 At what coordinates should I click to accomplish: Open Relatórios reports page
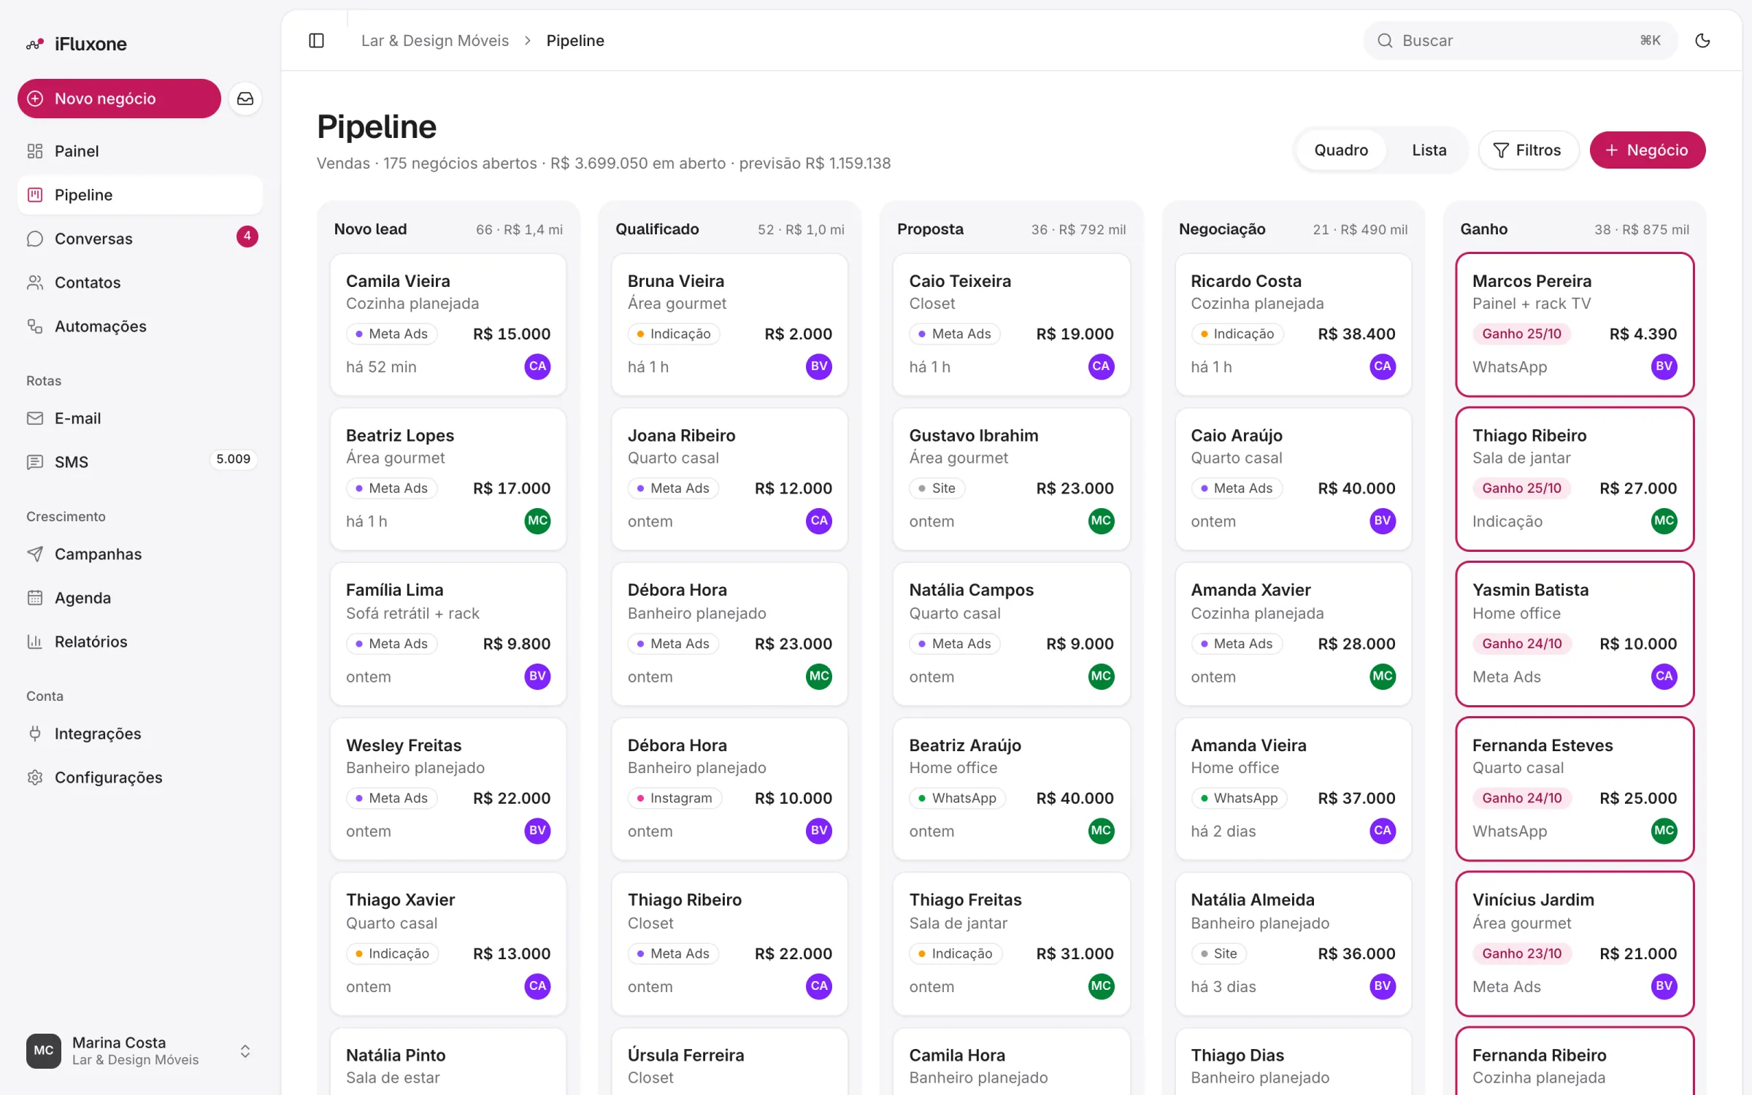[x=139, y=642]
